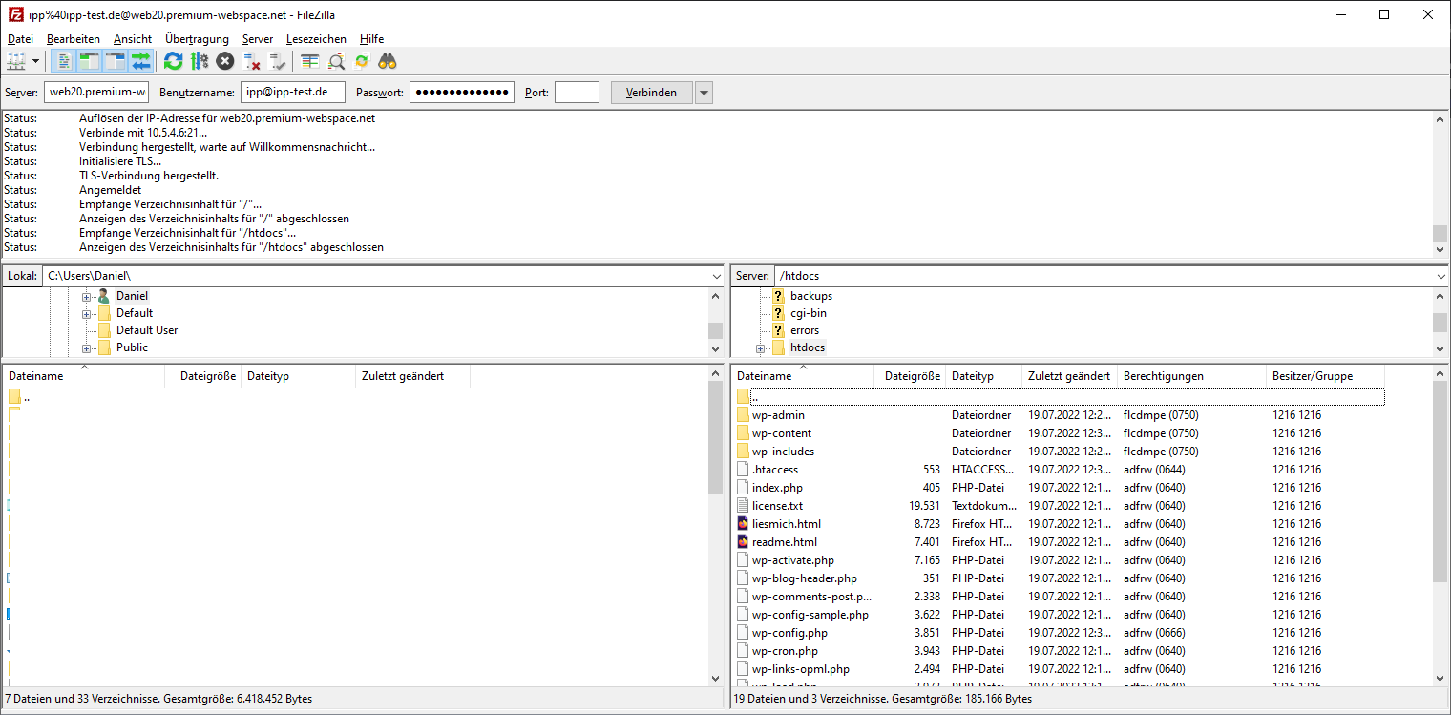Sort the local list by Zuletzt geändert column
1451x715 pixels.
click(413, 376)
